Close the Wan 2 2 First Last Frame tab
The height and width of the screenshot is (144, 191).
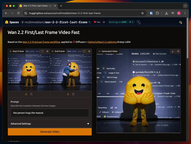click(x=55, y=6)
